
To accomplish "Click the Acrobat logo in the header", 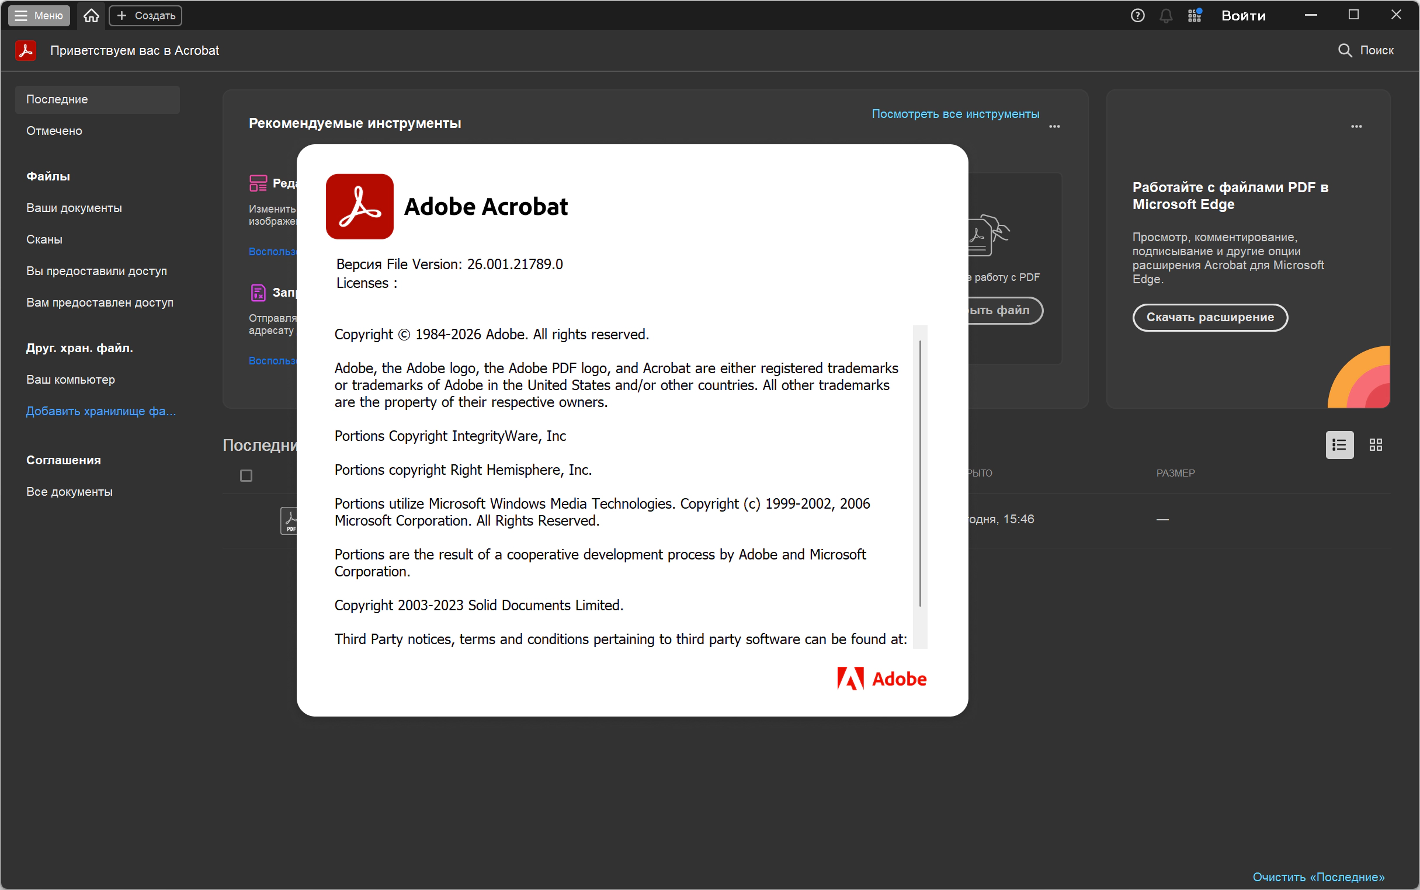I will click(x=26, y=51).
